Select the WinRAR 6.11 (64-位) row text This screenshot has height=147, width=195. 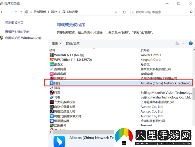tap(69, 55)
